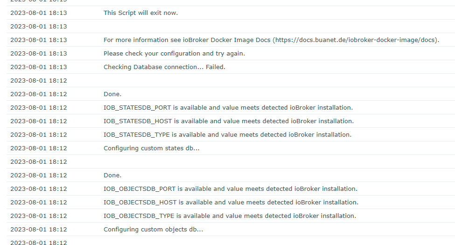Select the "Please check your configuration" log line
This screenshot has width=455, height=245.
[x=174, y=54]
